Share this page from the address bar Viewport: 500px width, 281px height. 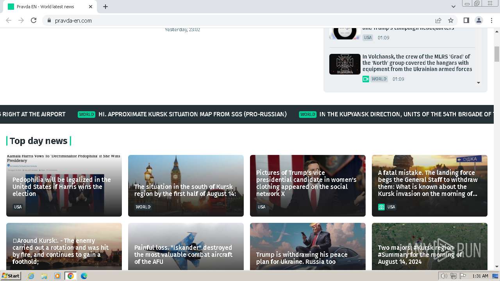[x=438, y=20]
